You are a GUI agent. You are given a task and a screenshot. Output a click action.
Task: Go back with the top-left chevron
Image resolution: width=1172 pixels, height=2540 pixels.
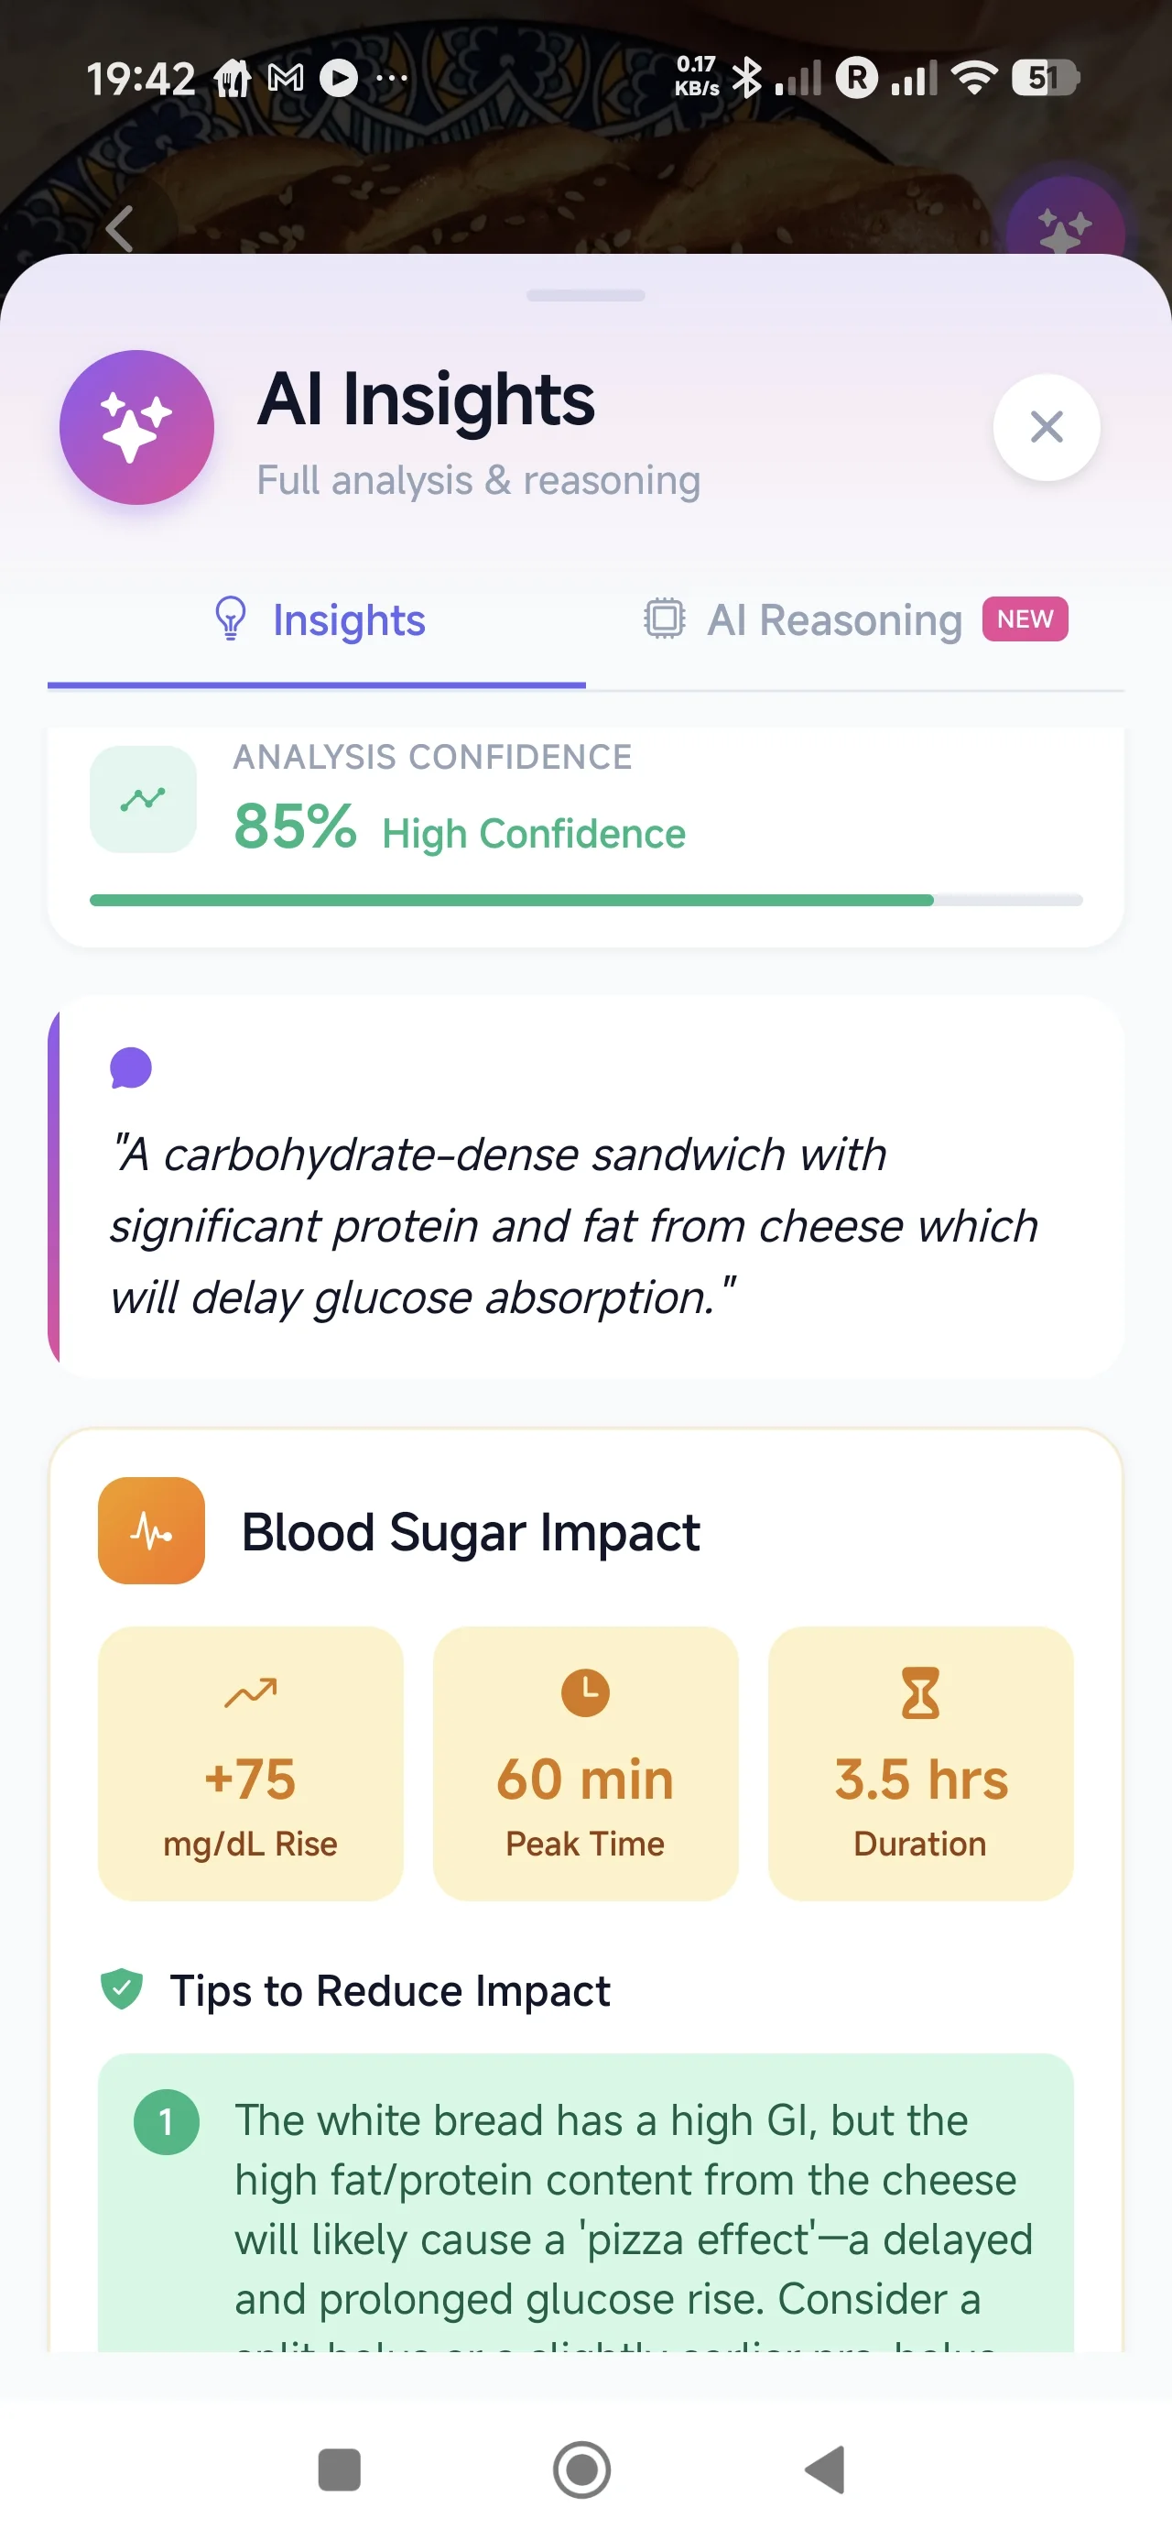[119, 230]
